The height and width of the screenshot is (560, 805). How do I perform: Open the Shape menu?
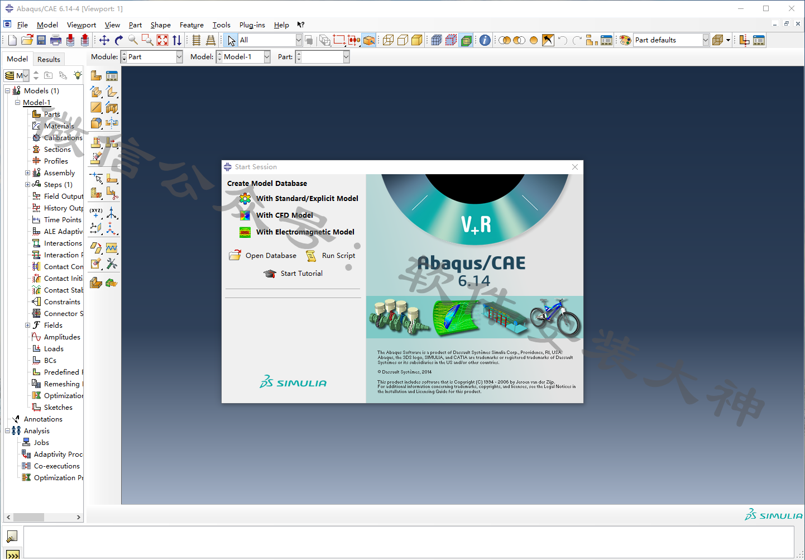coord(161,25)
